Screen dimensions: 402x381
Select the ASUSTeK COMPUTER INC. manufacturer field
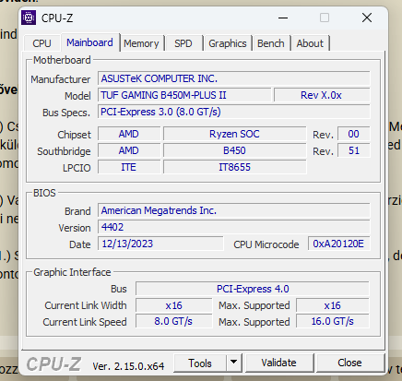(x=234, y=78)
